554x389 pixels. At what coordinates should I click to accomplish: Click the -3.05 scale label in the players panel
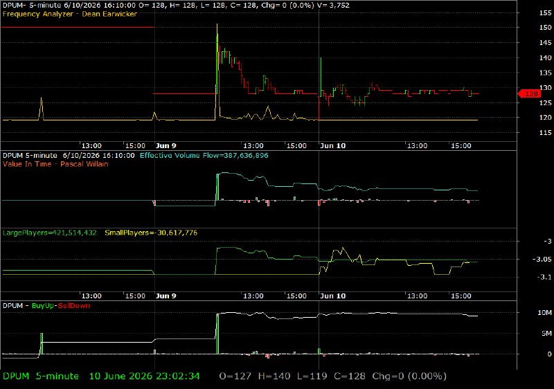point(542,260)
